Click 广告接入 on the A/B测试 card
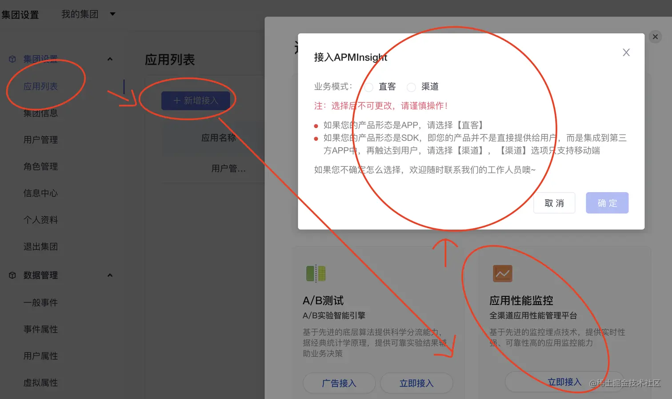The image size is (672, 399). [339, 383]
